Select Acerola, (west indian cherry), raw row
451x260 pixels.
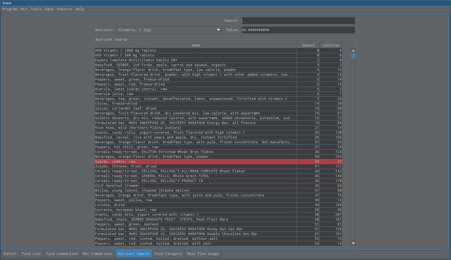[218, 89]
